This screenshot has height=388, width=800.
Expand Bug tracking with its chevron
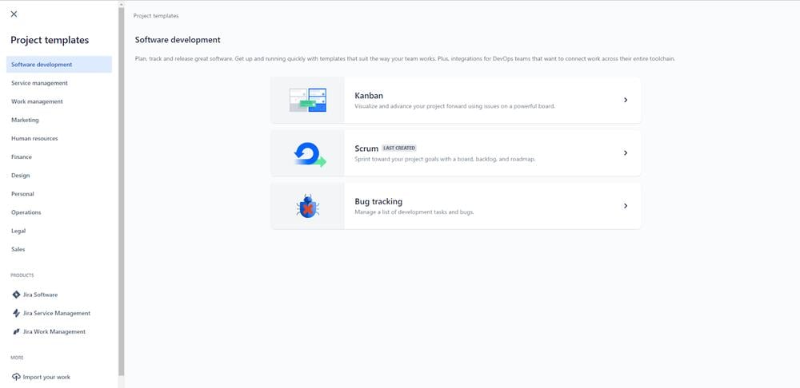point(626,206)
